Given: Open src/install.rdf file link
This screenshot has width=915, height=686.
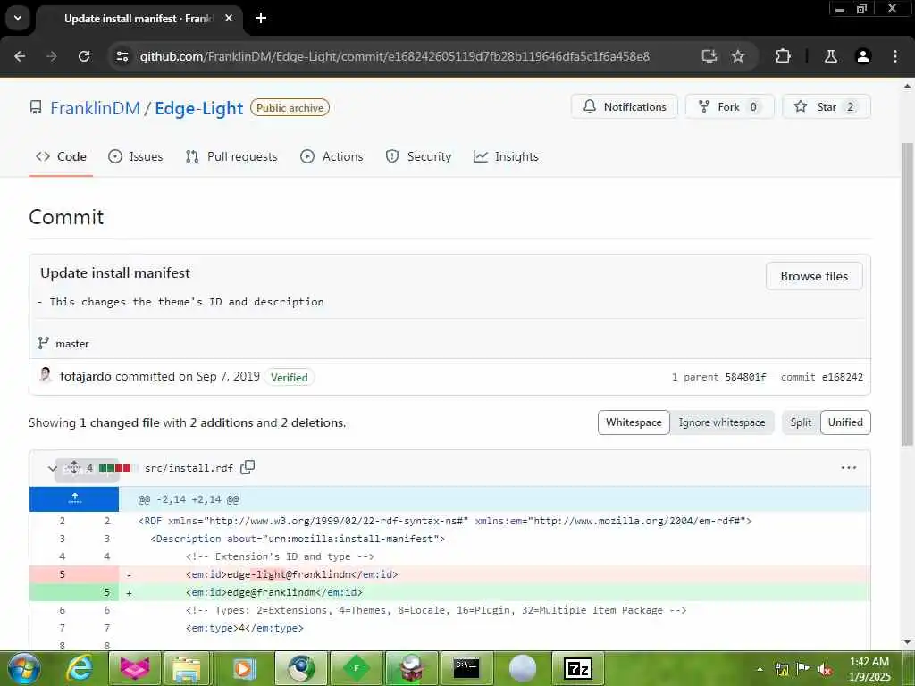Looking at the screenshot, I should click(x=189, y=468).
